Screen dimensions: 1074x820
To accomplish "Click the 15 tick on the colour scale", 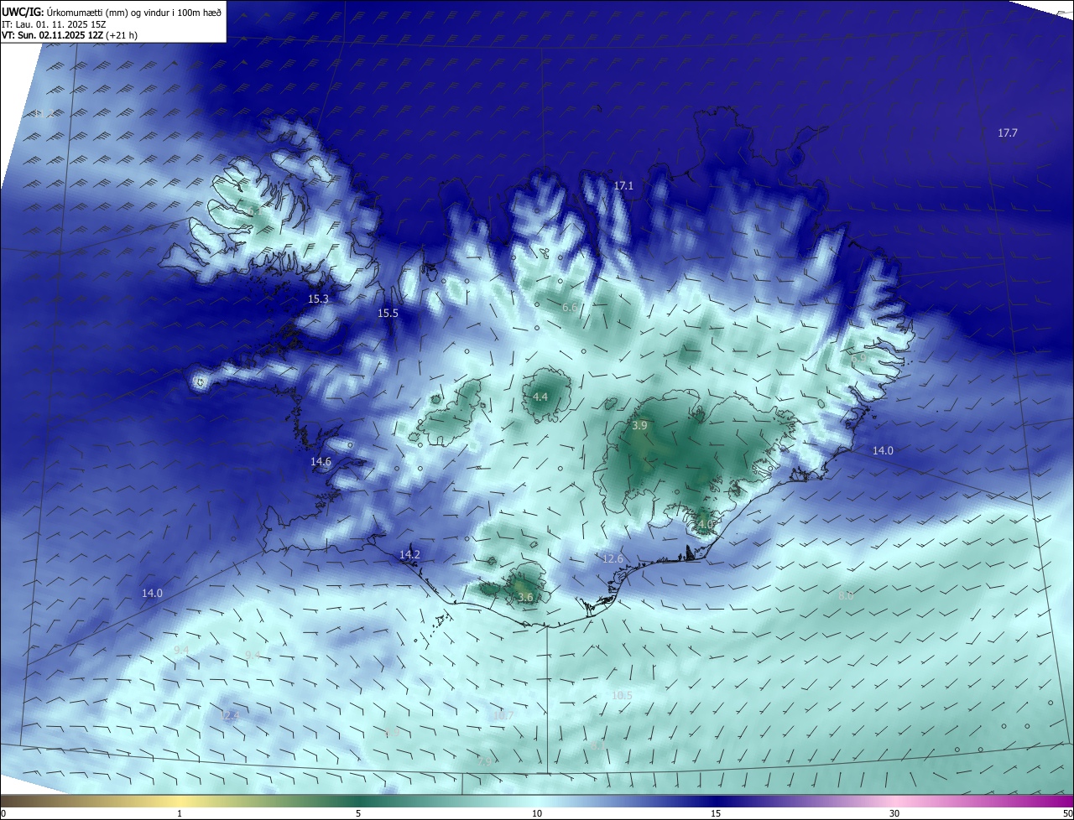I will pos(716,813).
